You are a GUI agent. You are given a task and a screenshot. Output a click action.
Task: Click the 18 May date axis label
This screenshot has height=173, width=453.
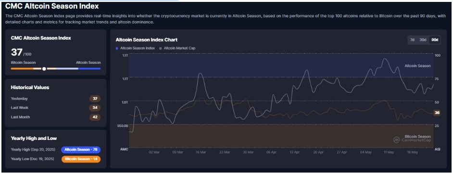[413, 152]
